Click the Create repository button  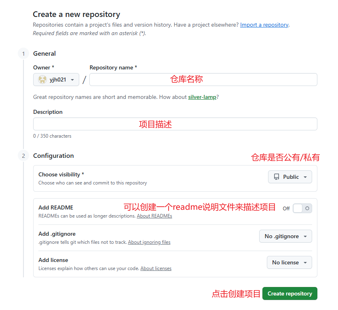[x=289, y=293]
